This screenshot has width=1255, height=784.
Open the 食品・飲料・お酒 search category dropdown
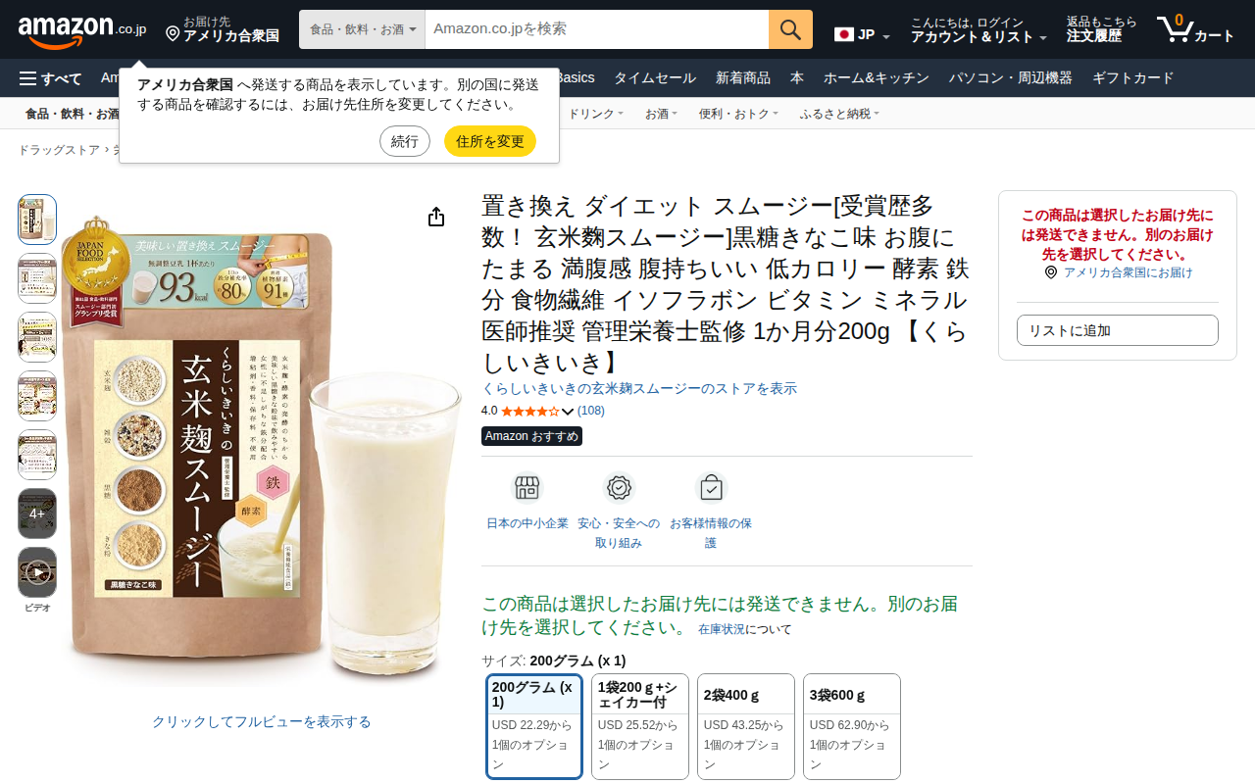pyautogui.click(x=362, y=29)
